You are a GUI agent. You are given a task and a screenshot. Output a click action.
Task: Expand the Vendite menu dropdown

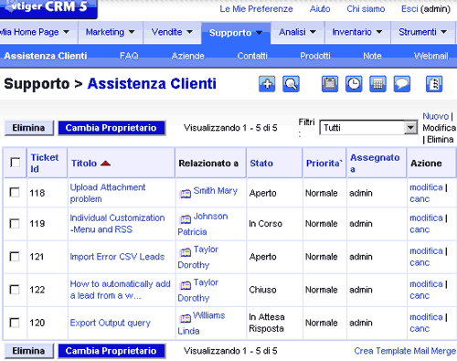pyautogui.click(x=189, y=32)
